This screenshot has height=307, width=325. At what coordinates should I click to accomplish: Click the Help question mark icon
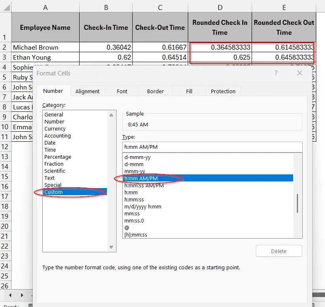click(276, 73)
